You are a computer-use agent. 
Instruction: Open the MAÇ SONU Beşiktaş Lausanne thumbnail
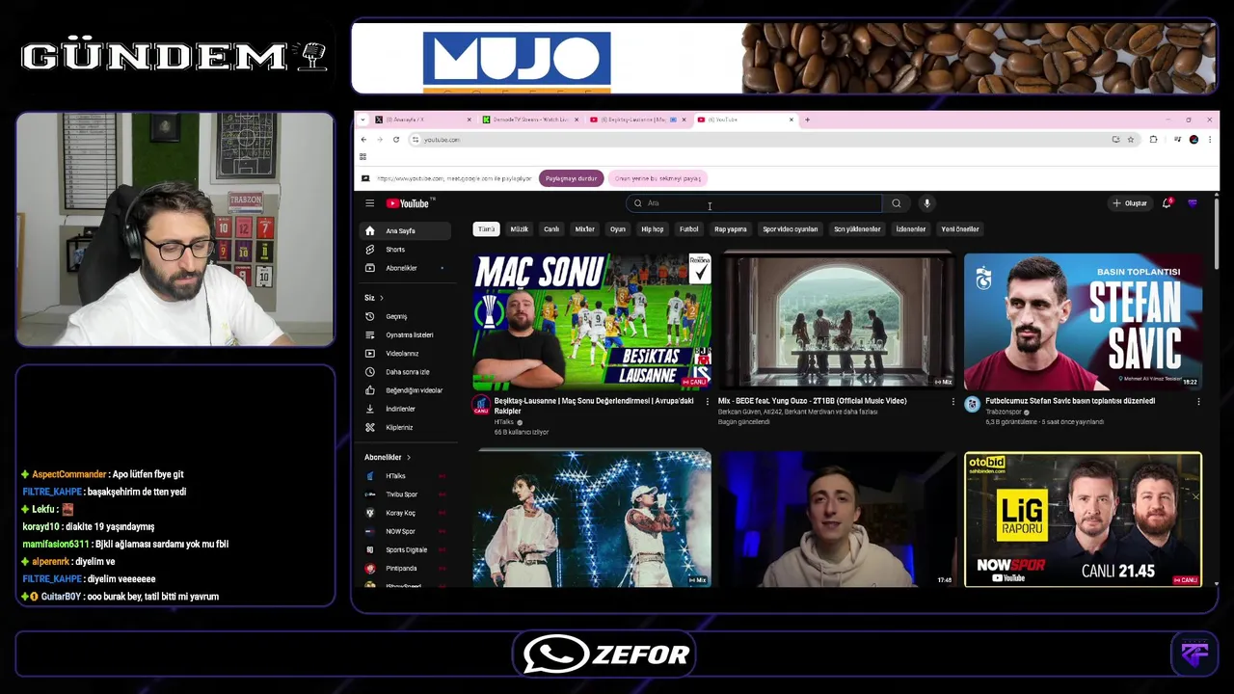[x=592, y=320]
